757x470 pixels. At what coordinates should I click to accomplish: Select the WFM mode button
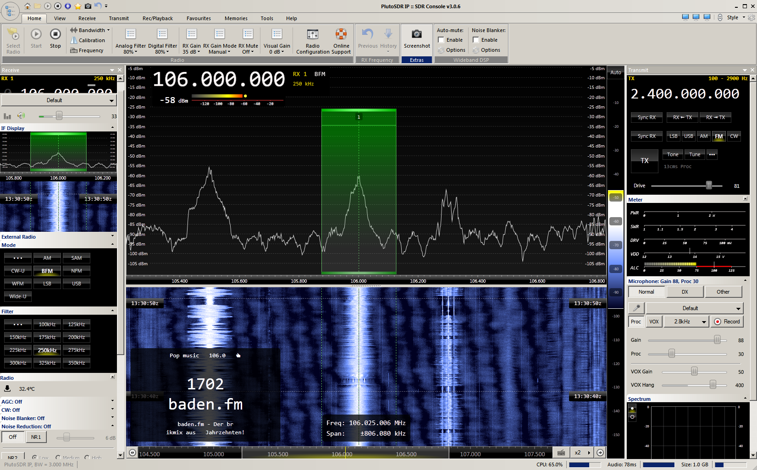(18, 284)
